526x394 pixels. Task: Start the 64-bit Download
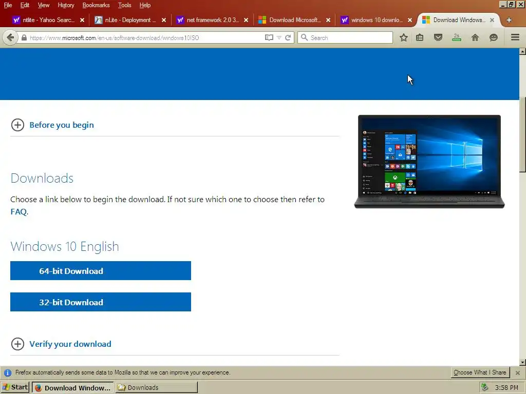(x=101, y=271)
